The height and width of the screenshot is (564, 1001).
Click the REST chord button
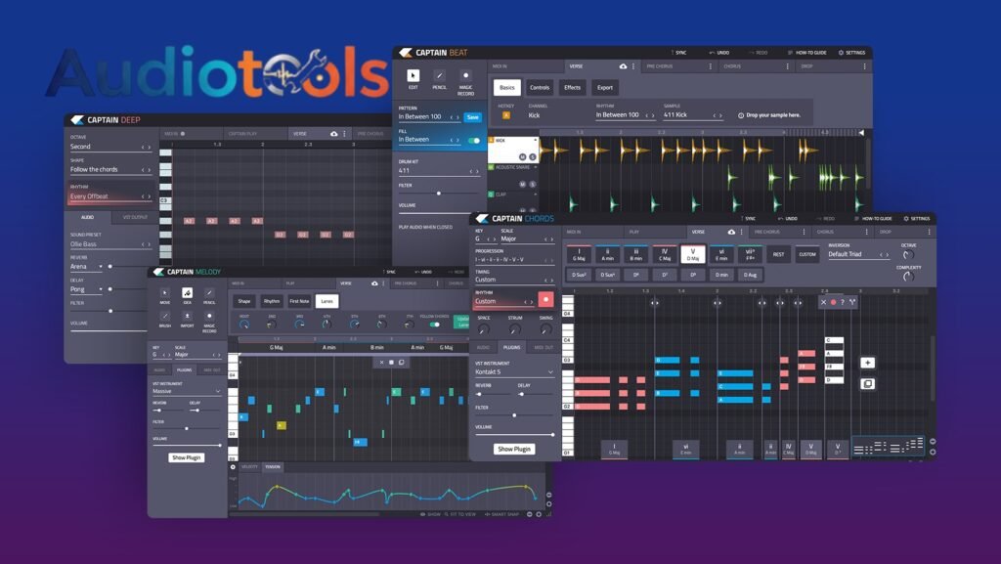point(778,254)
